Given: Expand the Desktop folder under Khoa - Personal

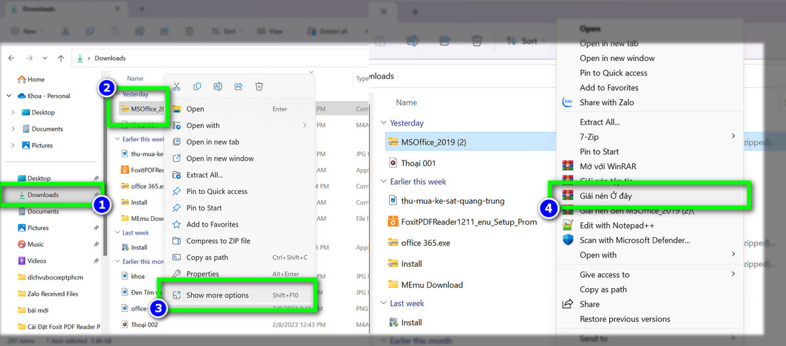Looking at the screenshot, I should (13, 112).
